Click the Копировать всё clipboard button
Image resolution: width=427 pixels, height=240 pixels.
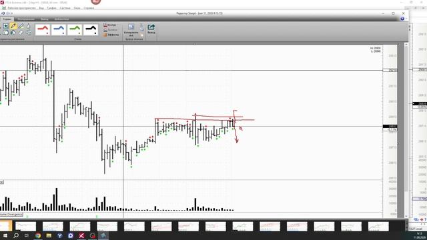tap(131, 30)
